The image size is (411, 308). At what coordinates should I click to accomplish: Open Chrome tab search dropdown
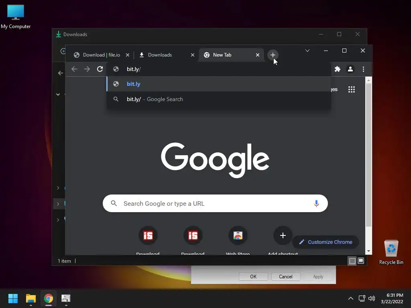click(307, 51)
